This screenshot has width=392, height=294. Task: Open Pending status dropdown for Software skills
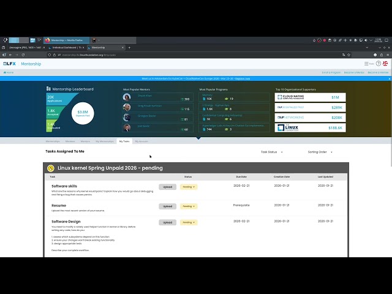click(189, 187)
